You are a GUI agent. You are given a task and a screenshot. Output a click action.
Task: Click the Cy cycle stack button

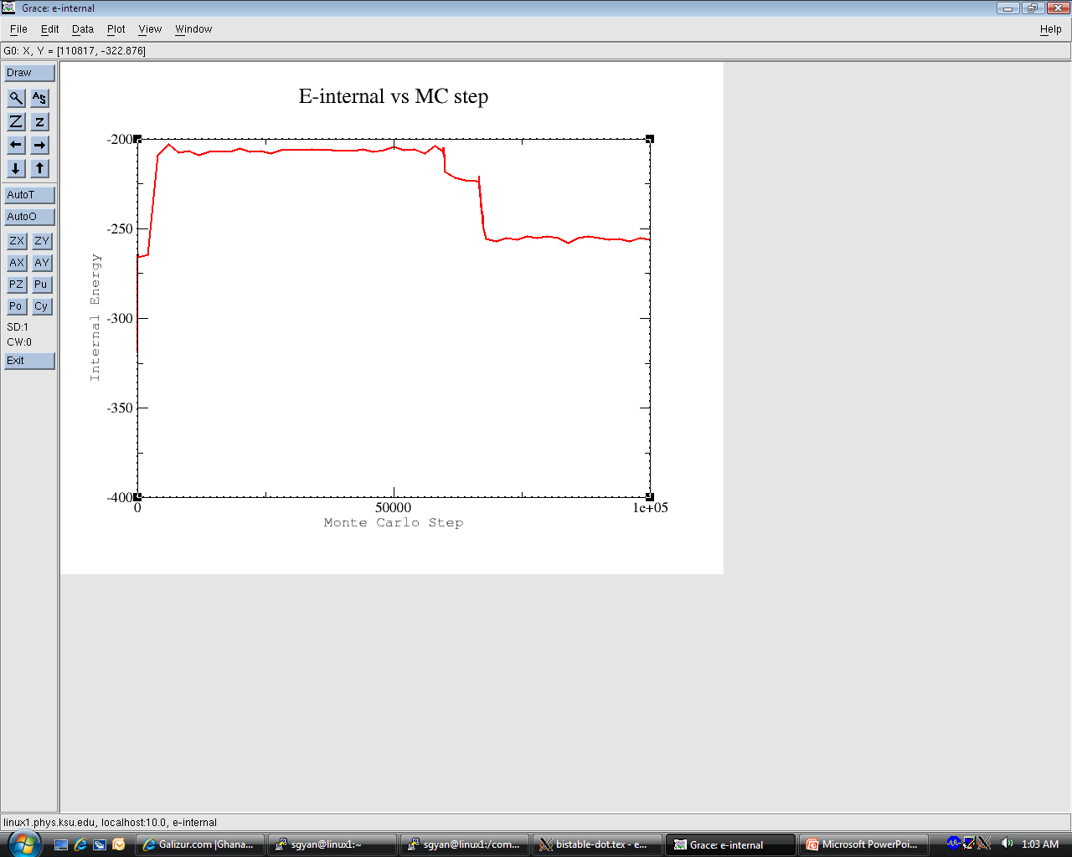click(41, 306)
